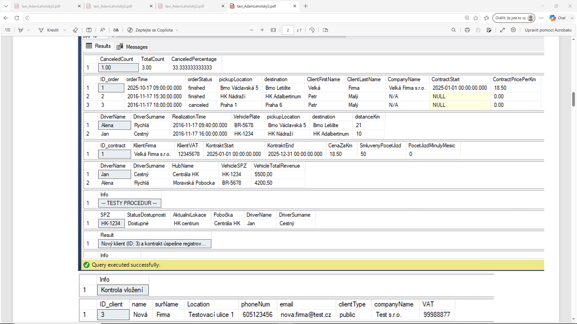Viewport: 577px width, 324px height.
Task: Open PDF viewer settings gear
Action: click(x=513, y=30)
